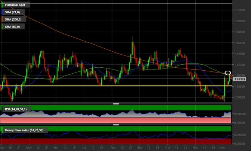251x151 pixels.
Task: Click the 1.0600 level on the price axis
Action: coord(241,97)
